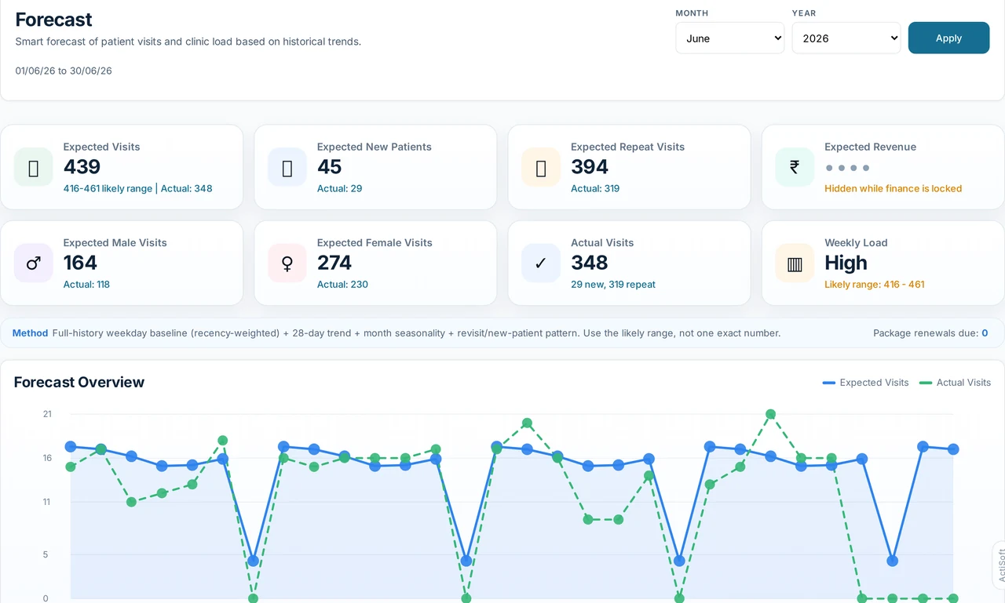The height and width of the screenshot is (603, 1005).
Task: Click the 'Likely range: 416 - 461' text
Action: click(x=874, y=285)
